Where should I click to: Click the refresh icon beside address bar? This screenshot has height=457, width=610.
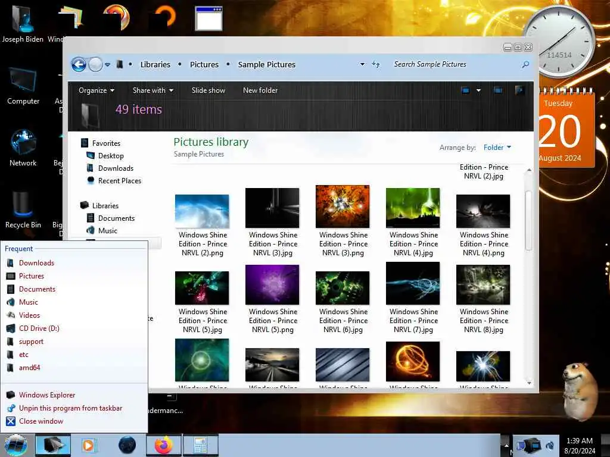[376, 64]
